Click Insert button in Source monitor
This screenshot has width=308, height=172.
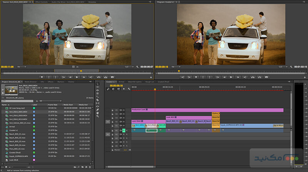[x=99, y=77]
